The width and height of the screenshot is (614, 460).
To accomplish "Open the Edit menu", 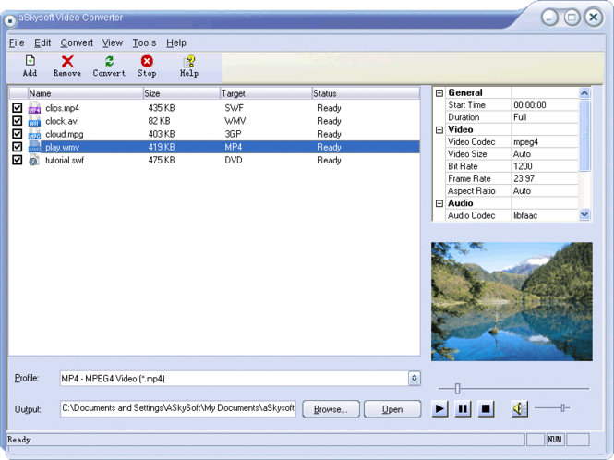I will [42, 42].
